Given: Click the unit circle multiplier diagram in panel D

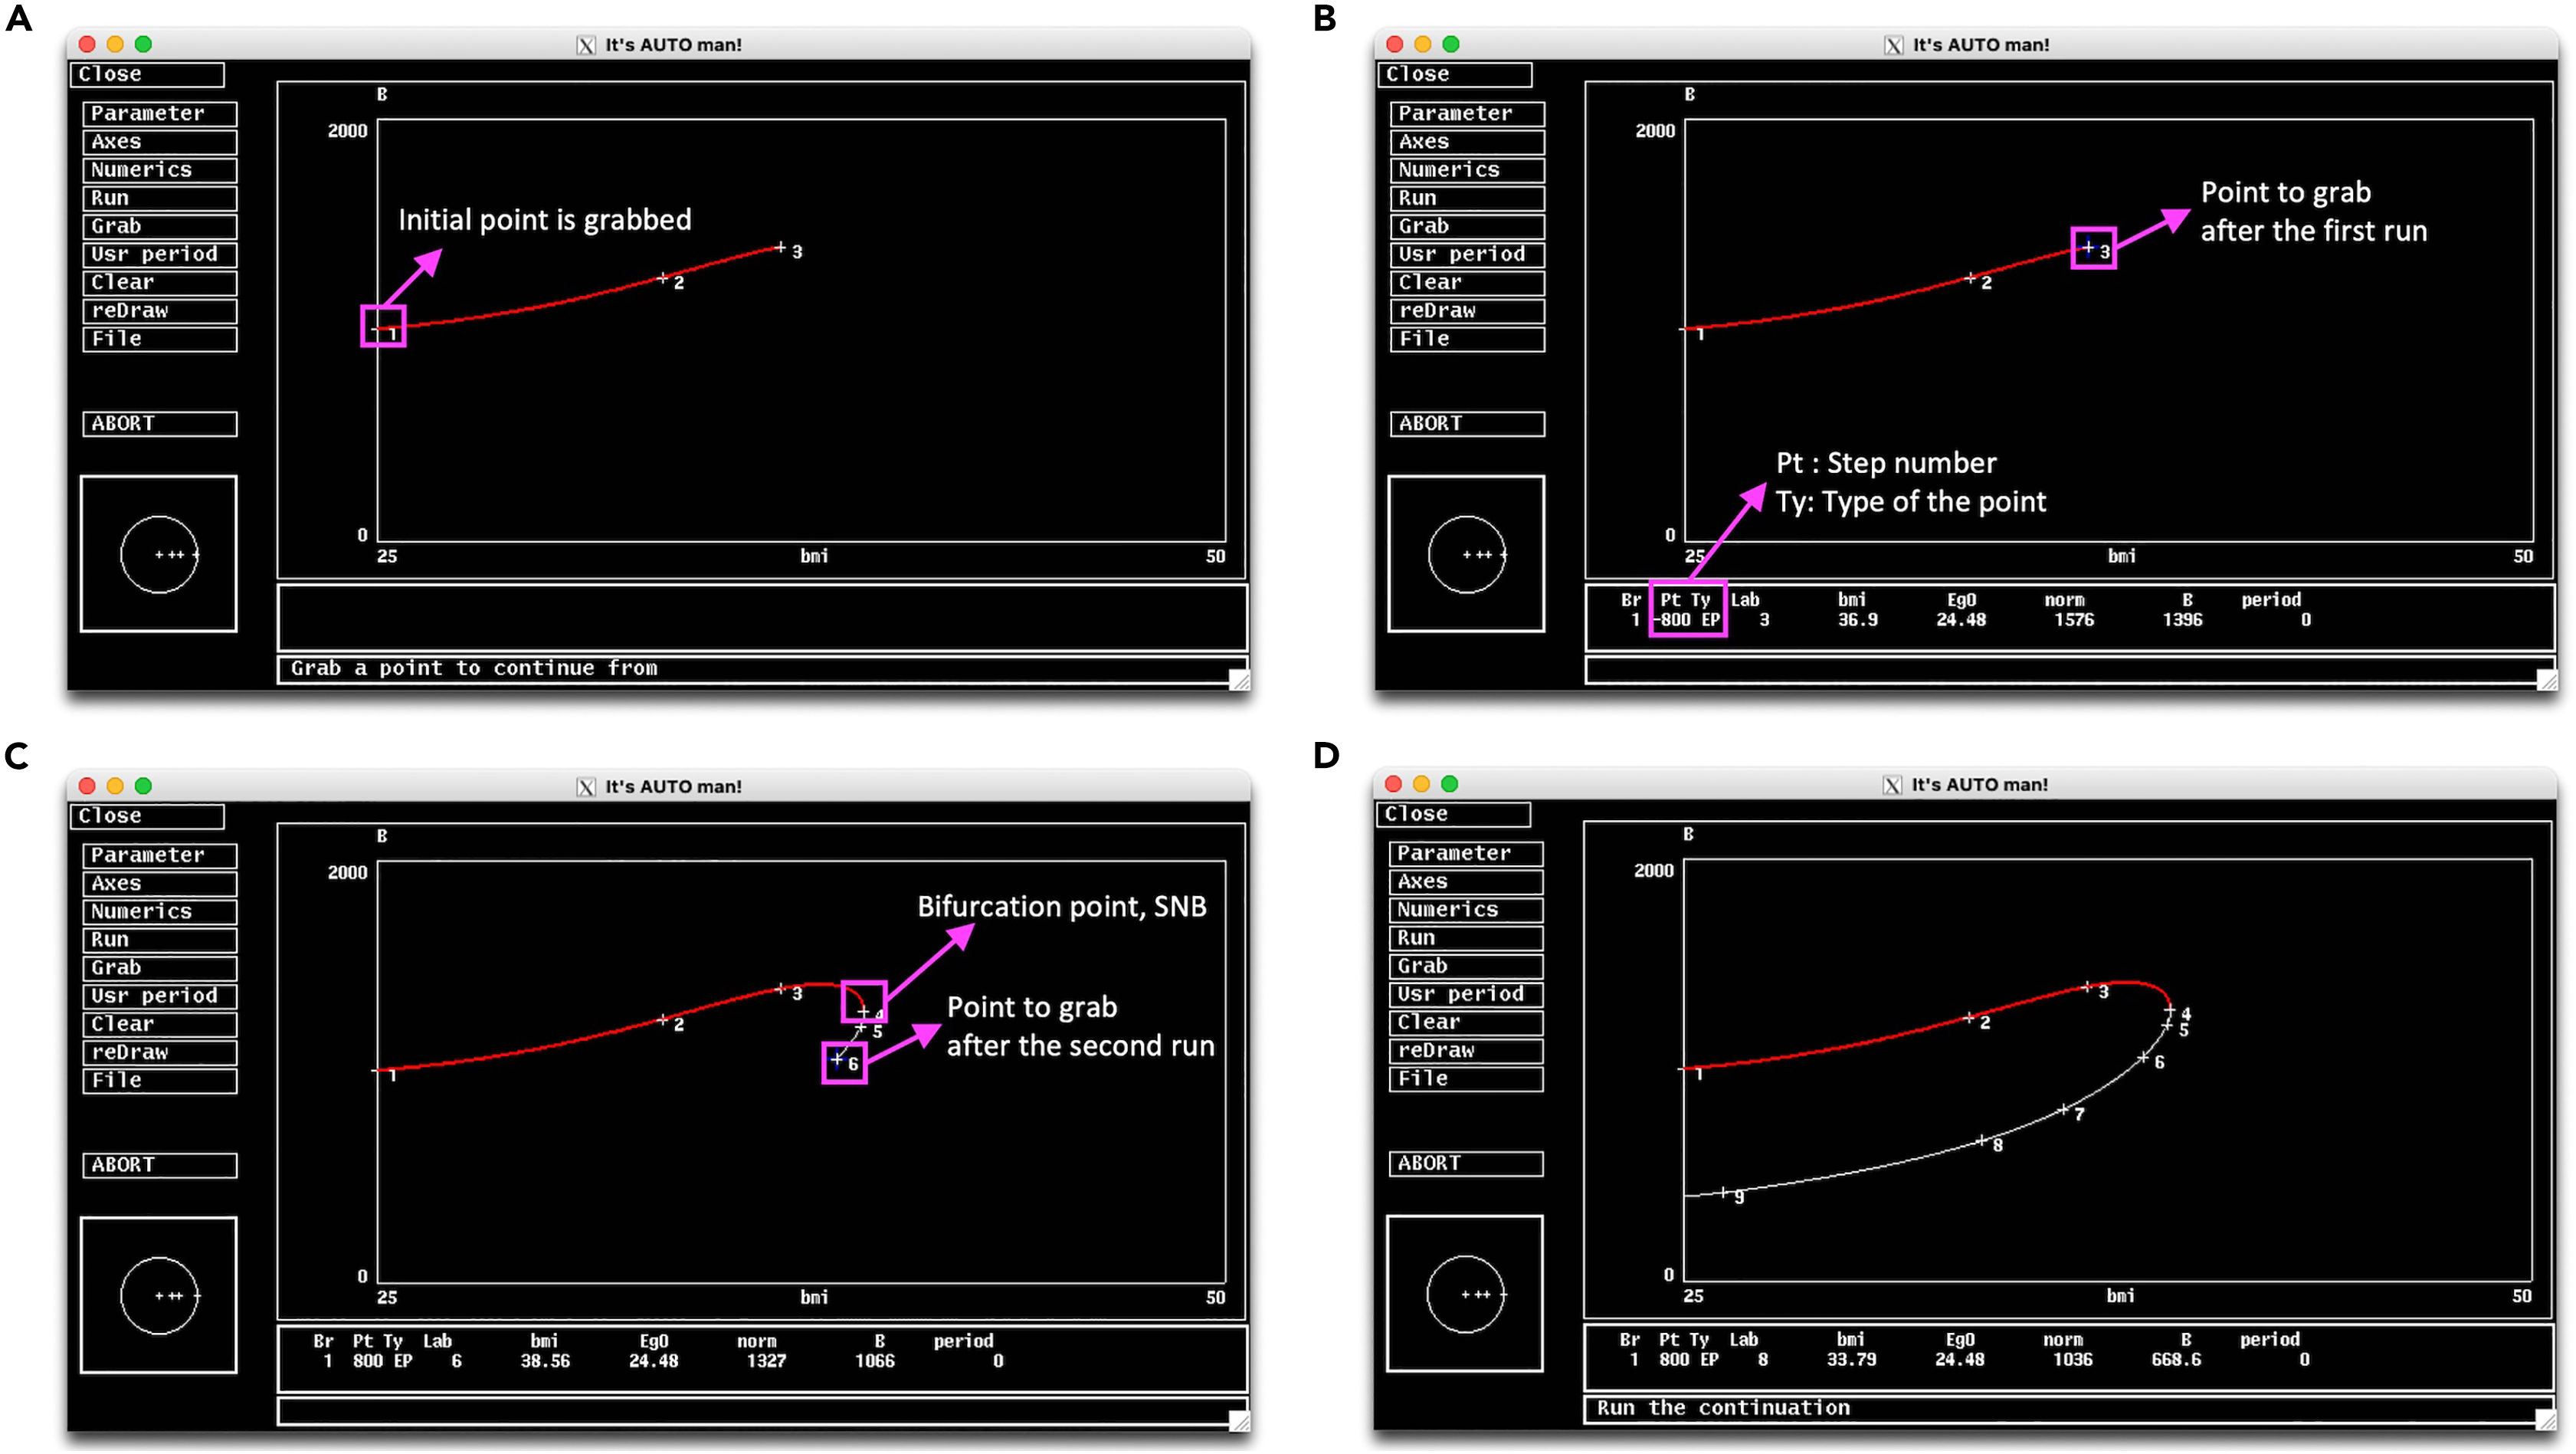Looking at the screenshot, I should pyautogui.click(x=1465, y=1294).
